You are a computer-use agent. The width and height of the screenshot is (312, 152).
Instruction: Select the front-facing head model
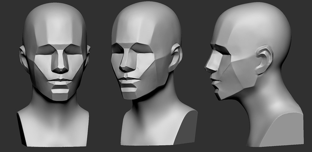[x=54, y=75]
